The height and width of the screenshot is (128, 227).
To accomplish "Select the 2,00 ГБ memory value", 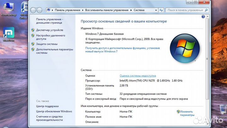I will tap(124, 86).
